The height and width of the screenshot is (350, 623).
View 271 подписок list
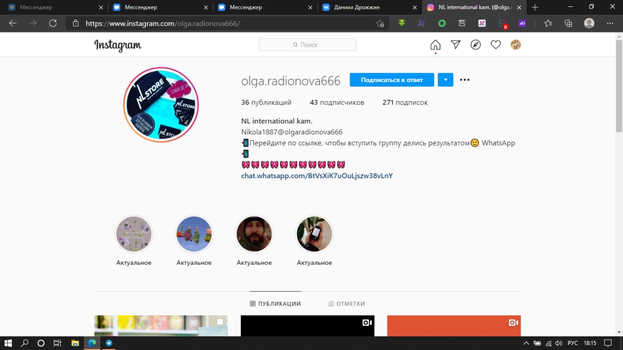(405, 102)
